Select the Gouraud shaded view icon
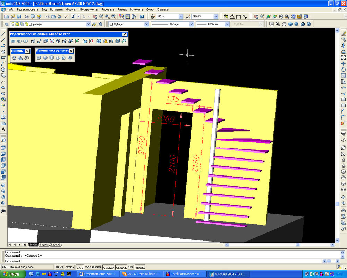 (296, 24)
